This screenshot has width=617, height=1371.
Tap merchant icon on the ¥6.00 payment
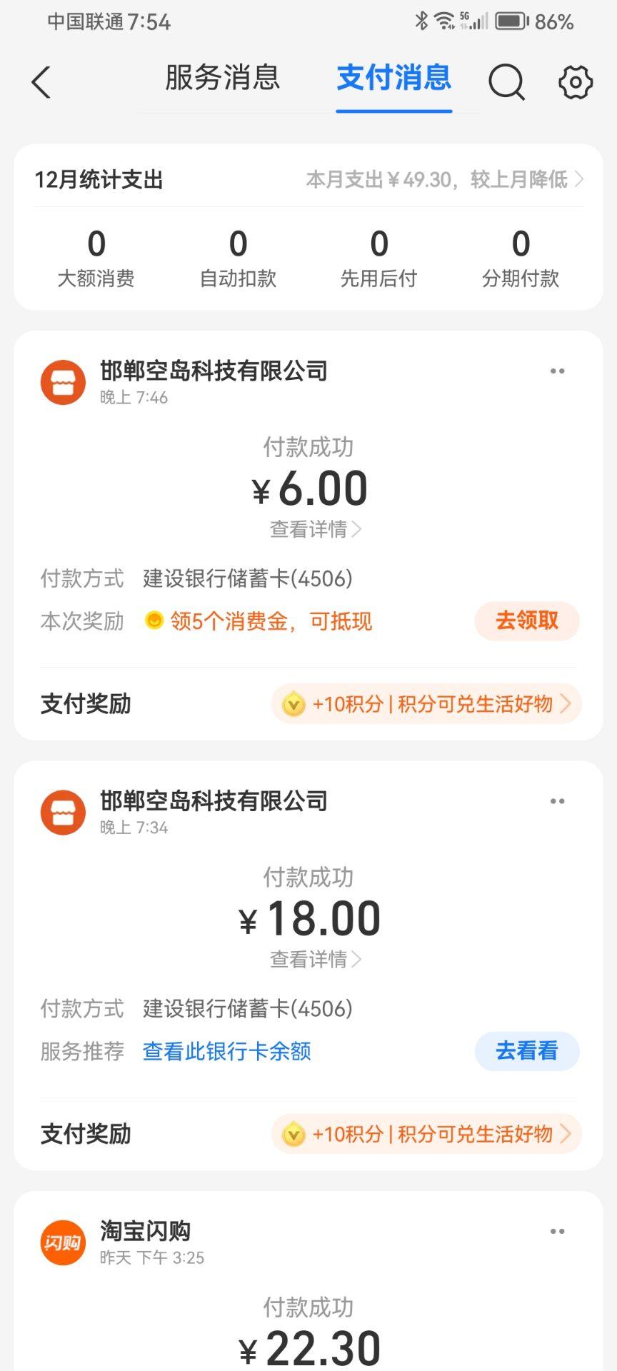(63, 382)
